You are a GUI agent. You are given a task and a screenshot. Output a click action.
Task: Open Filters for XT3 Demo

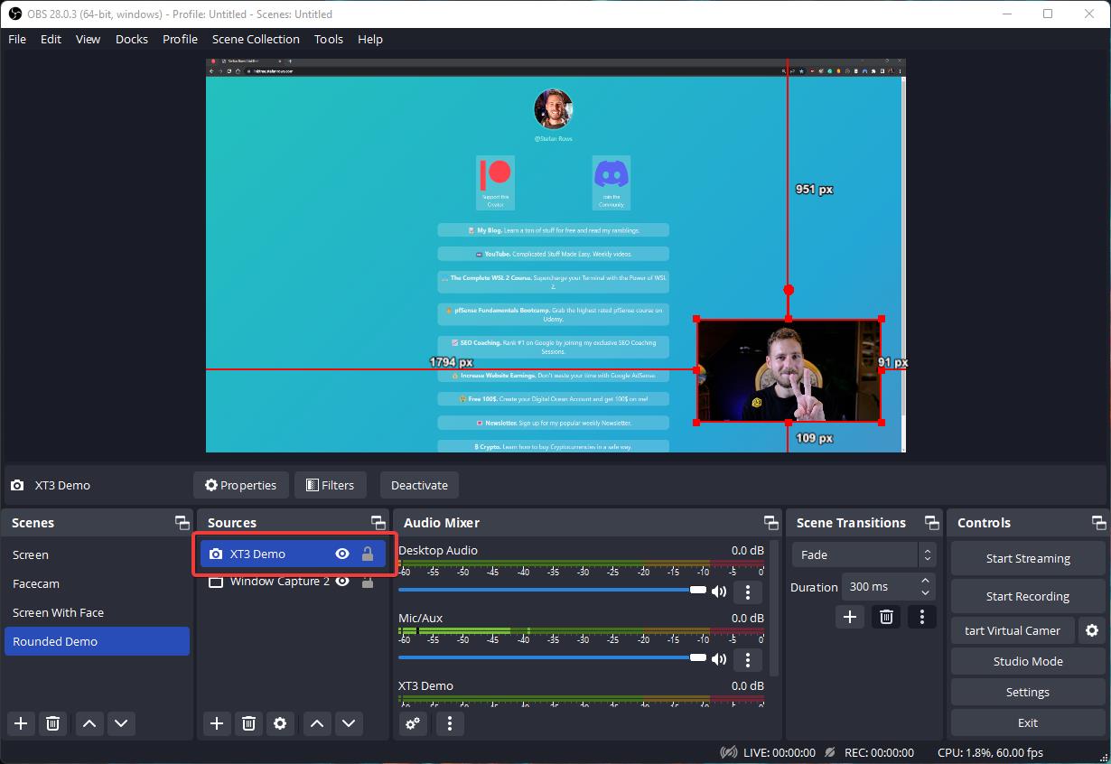point(330,485)
